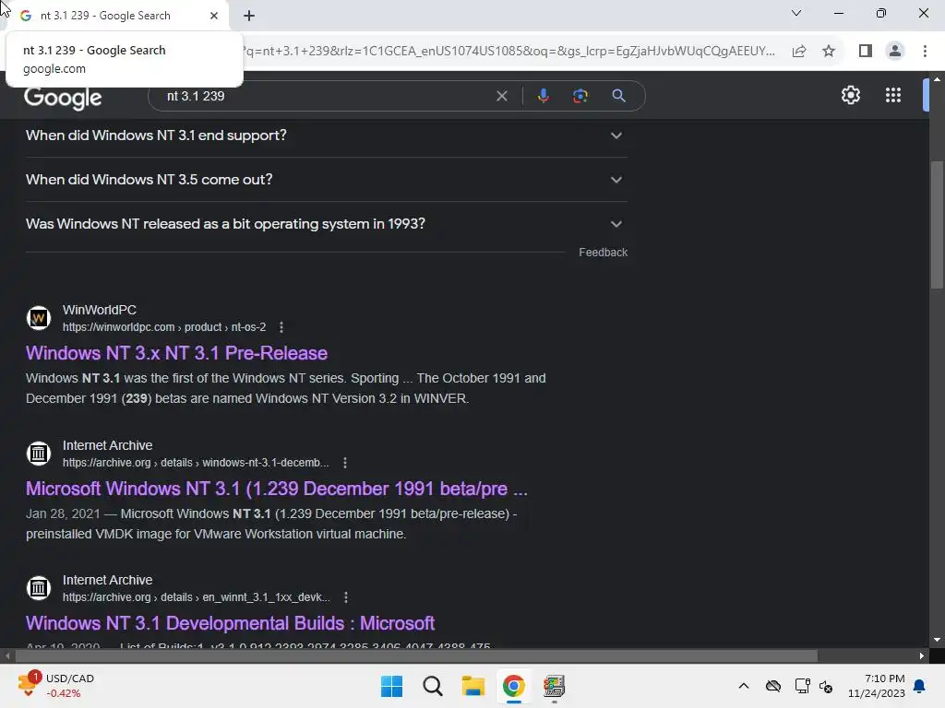The width and height of the screenshot is (945, 708).
Task: Close the 'nt 3.1 239 - Google Search' tab
Action: tap(214, 16)
